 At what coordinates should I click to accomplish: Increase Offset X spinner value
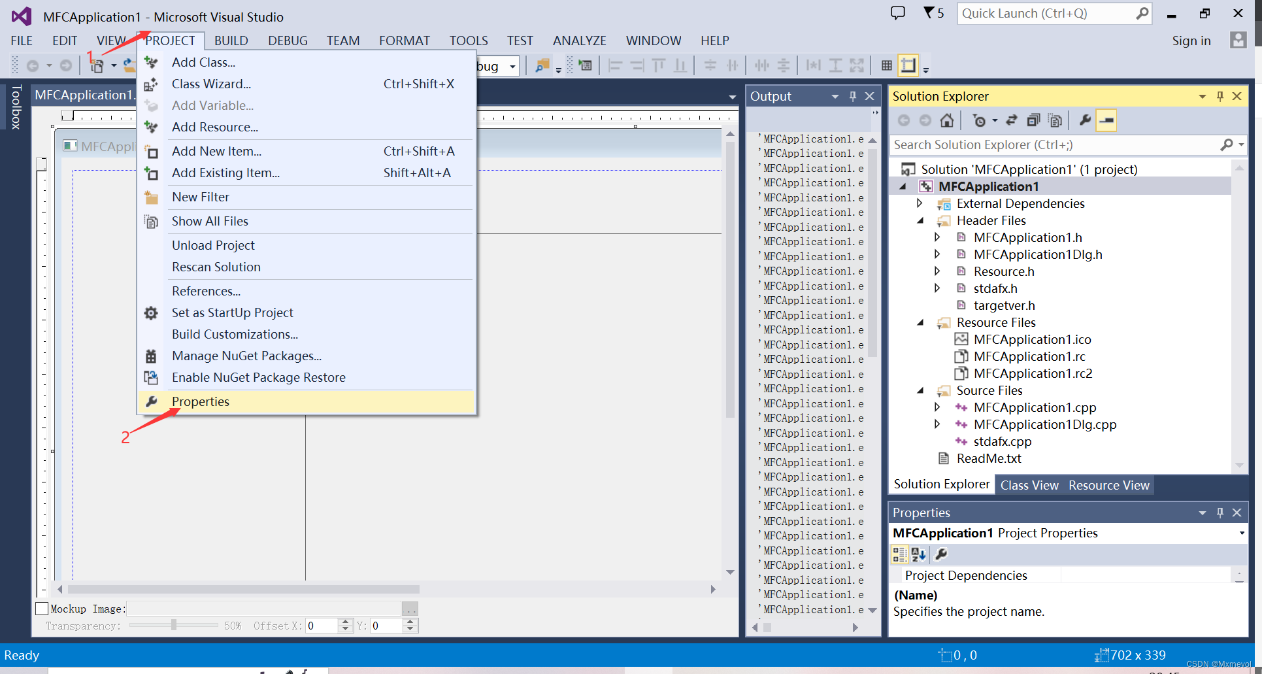[x=346, y=622]
